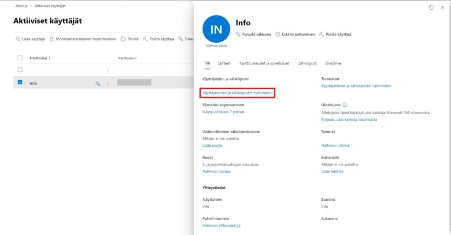Screen dimensions: 451x235
Task: Click the IN profile avatar
Action: pyautogui.click(x=216, y=29)
